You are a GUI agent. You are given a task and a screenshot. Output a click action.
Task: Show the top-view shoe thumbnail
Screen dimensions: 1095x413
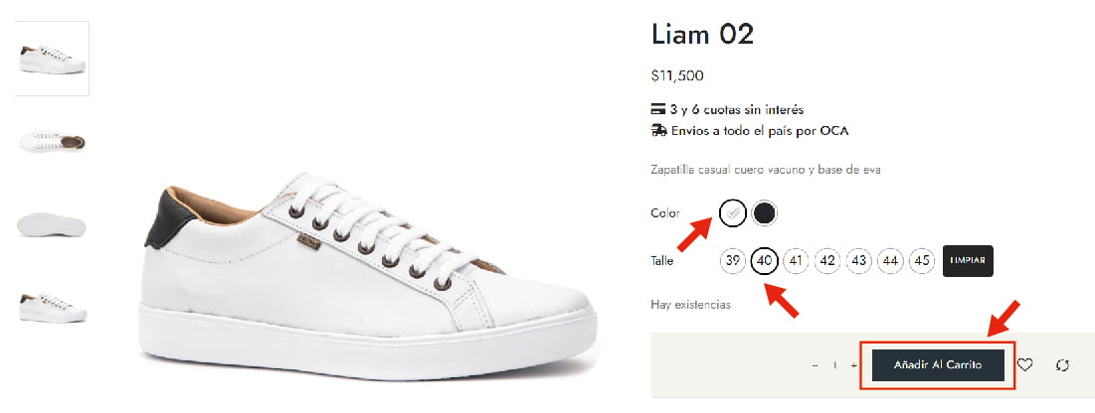(x=52, y=141)
